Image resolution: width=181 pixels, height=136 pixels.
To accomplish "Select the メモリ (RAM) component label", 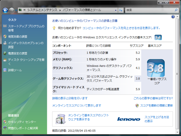I will point(62,59).
